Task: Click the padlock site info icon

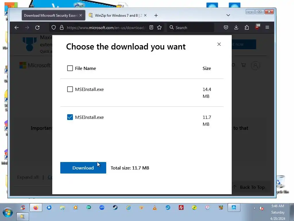Action: [x=62, y=28]
